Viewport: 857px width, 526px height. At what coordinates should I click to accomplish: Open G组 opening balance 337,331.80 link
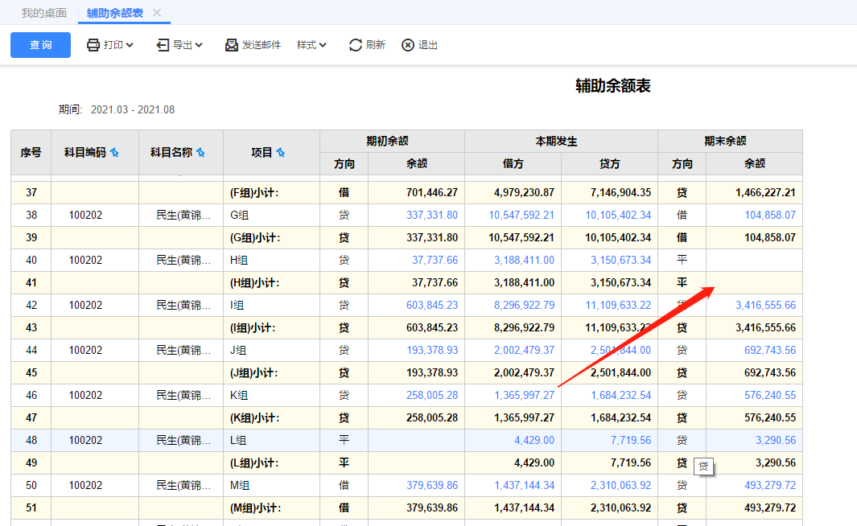point(432,216)
